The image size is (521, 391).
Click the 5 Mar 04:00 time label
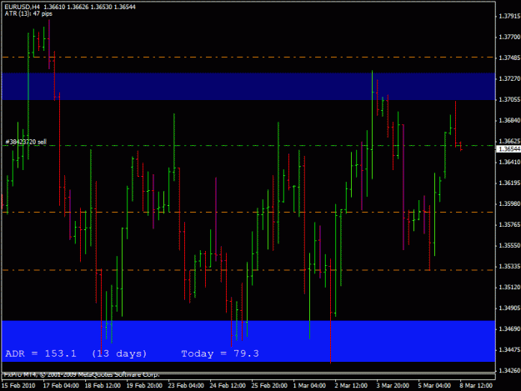pos(434,385)
